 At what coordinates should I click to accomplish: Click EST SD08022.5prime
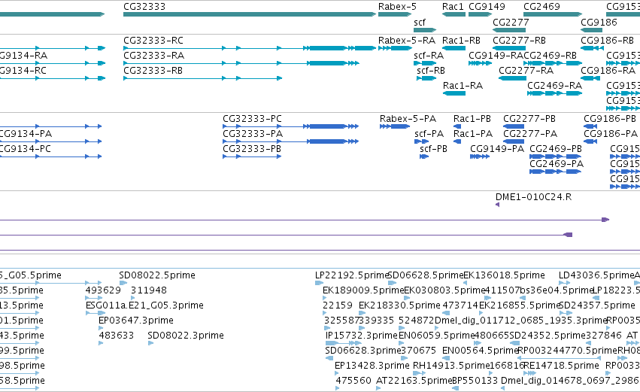157,275
